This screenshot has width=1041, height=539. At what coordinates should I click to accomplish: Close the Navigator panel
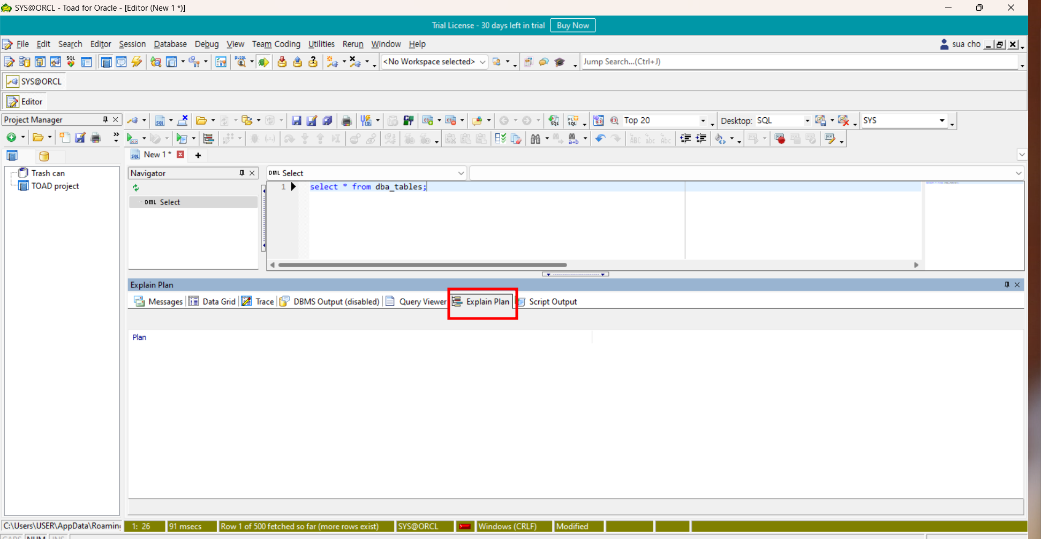[x=252, y=173]
